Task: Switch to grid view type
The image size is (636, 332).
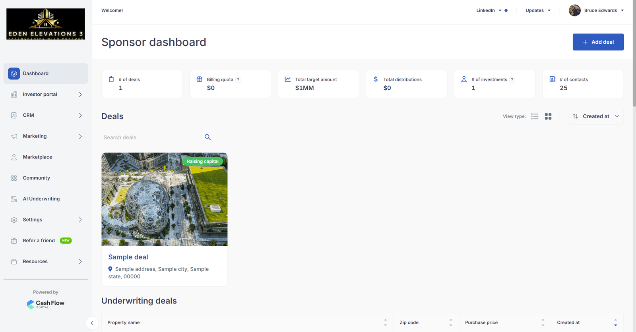Action: pos(548,116)
